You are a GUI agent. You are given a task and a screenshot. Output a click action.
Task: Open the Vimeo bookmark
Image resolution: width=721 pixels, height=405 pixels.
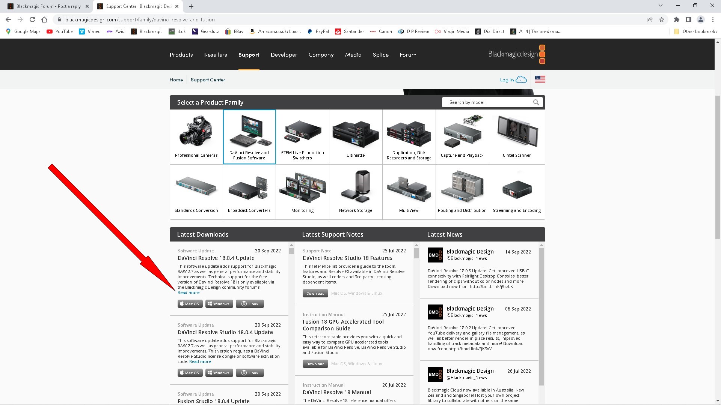pos(90,31)
